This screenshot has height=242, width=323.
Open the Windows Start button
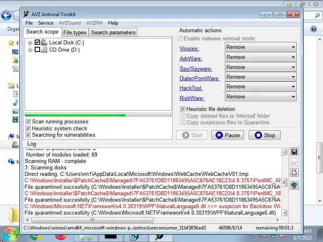(10, 235)
